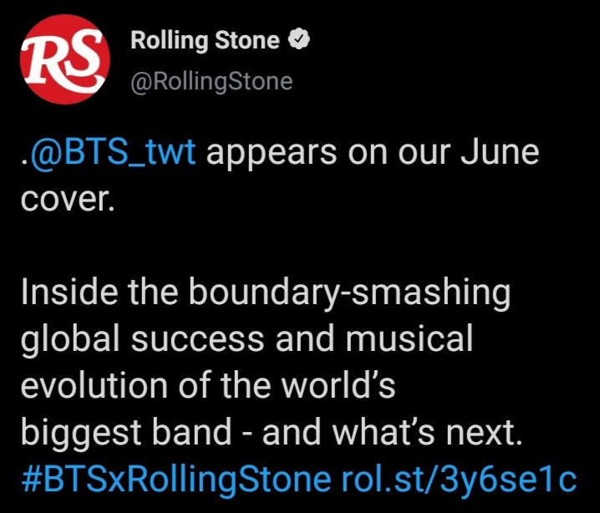Follow the rol.st/3y6se1c link

(459, 479)
